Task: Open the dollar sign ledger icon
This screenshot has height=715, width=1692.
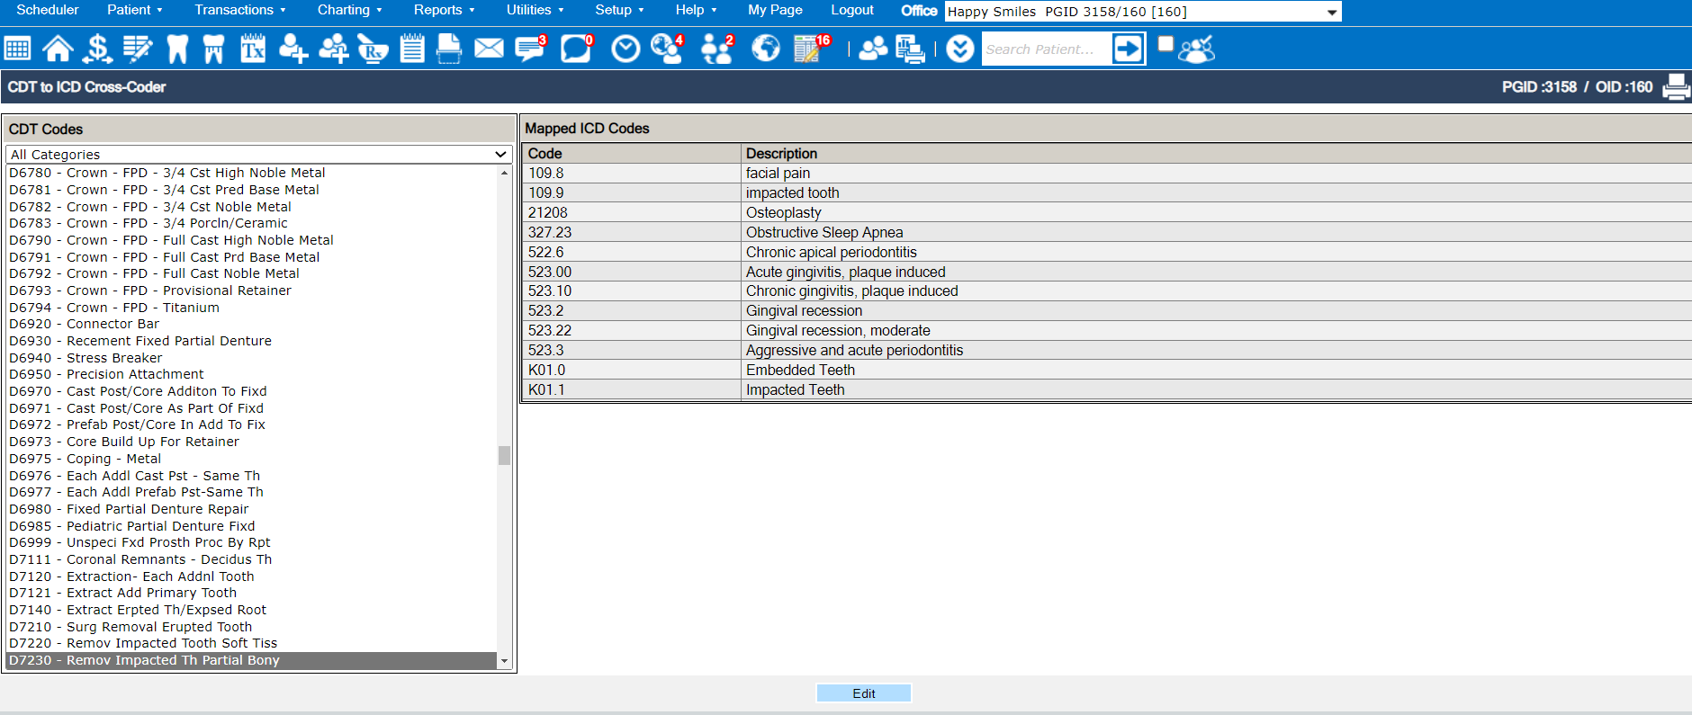Action: click(x=97, y=49)
